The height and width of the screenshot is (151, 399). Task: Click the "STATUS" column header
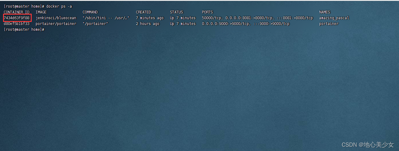[176, 12]
